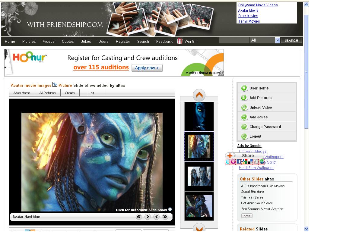Select the fourth thumbnail with Navi in forest
362x241 pixels.
pos(199,206)
